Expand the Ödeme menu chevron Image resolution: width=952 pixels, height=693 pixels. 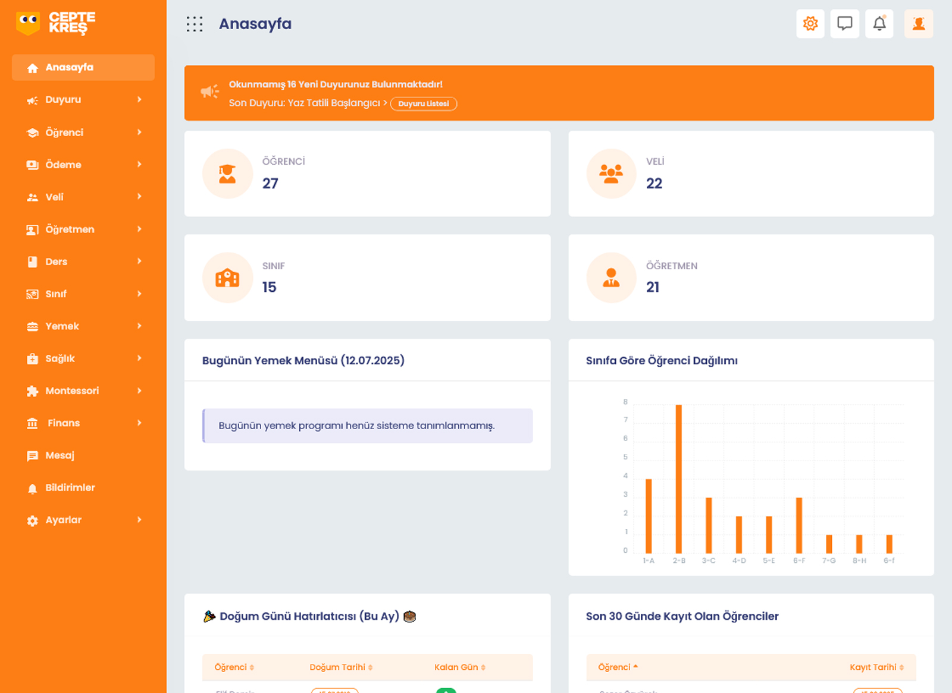(139, 164)
